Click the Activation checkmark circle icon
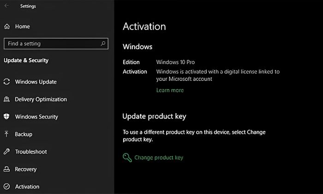Viewport: 323px width, 194px height. [x=6, y=186]
